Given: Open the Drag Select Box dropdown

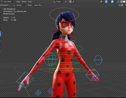Looking at the screenshot, I should click(39, 5).
